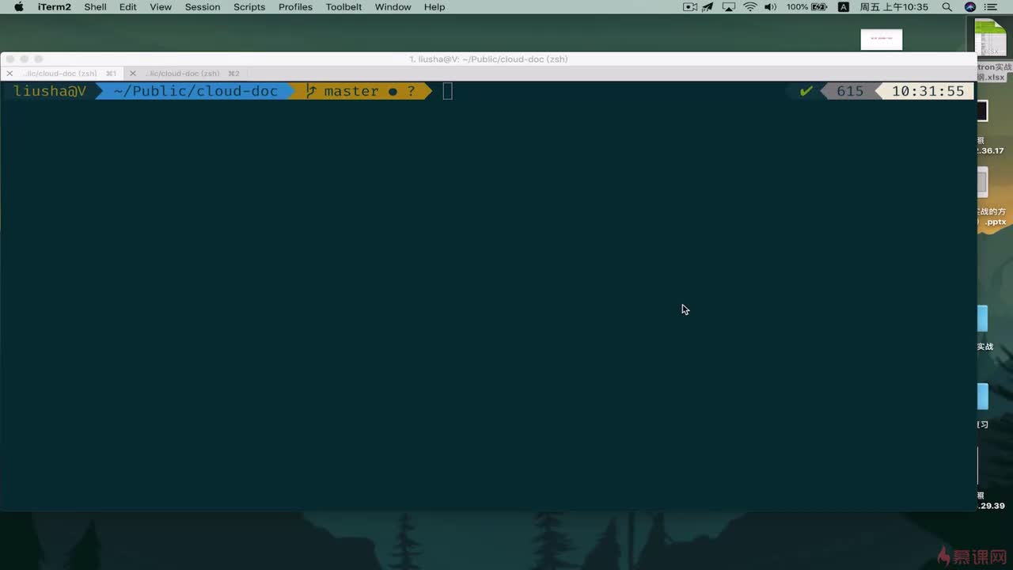Image resolution: width=1013 pixels, height=570 pixels.
Task: Zoom the iTerm2 window
Action: [39, 59]
